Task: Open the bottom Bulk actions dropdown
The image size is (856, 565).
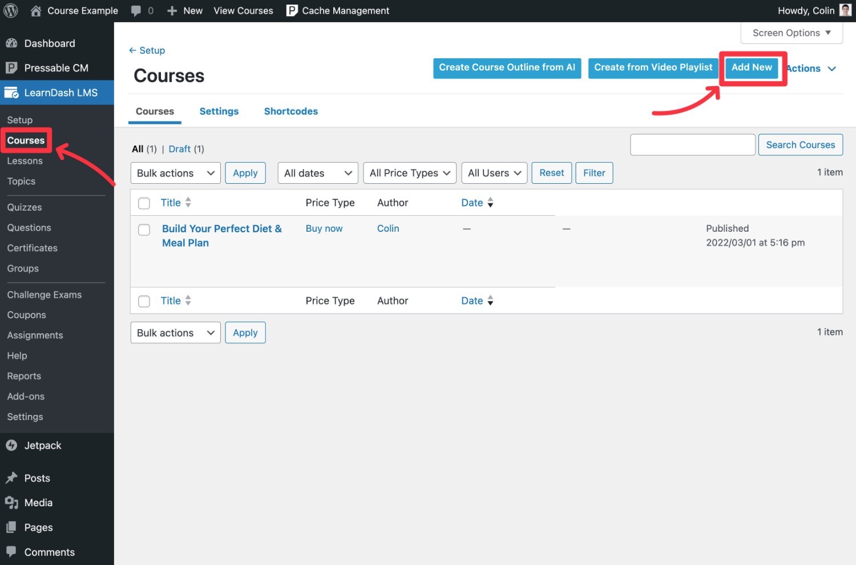Action: click(x=175, y=333)
